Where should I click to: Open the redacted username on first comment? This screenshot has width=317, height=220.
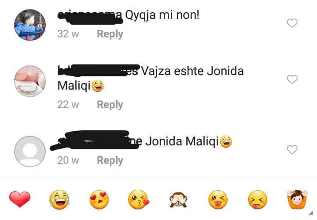(90, 17)
